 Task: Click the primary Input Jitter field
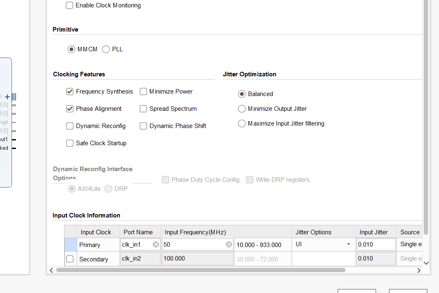coord(376,244)
